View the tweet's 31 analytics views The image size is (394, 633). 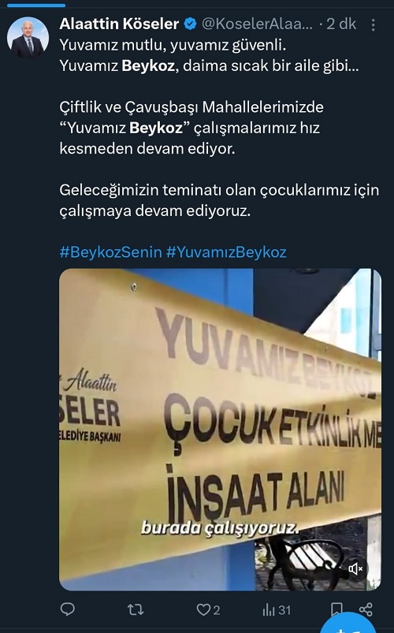click(x=277, y=610)
